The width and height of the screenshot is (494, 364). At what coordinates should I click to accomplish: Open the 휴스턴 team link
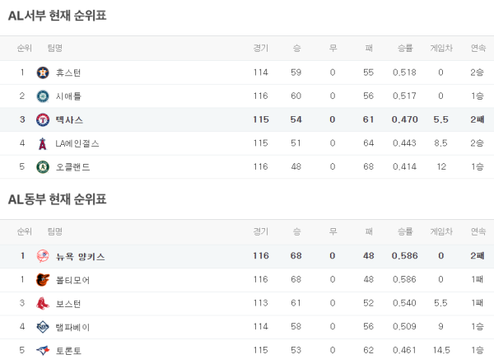[x=68, y=72]
